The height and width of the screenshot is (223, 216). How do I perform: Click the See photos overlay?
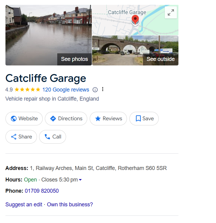click(x=74, y=59)
